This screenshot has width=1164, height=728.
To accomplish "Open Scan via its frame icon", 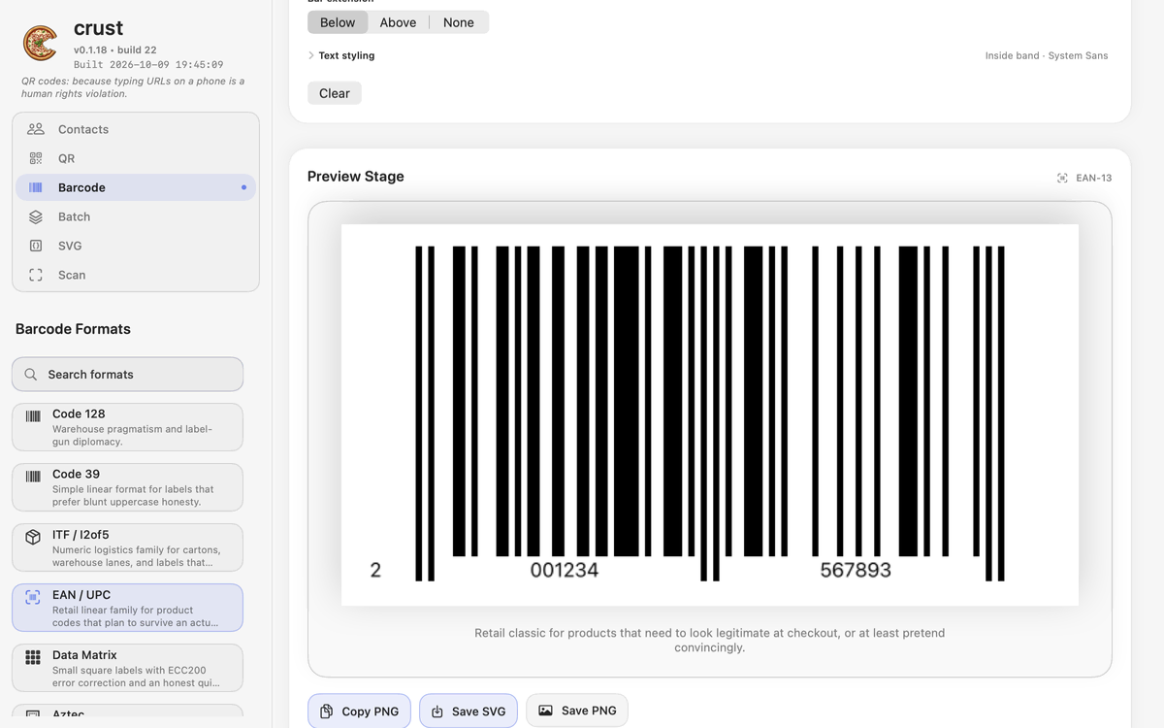I will [x=36, y=275].
